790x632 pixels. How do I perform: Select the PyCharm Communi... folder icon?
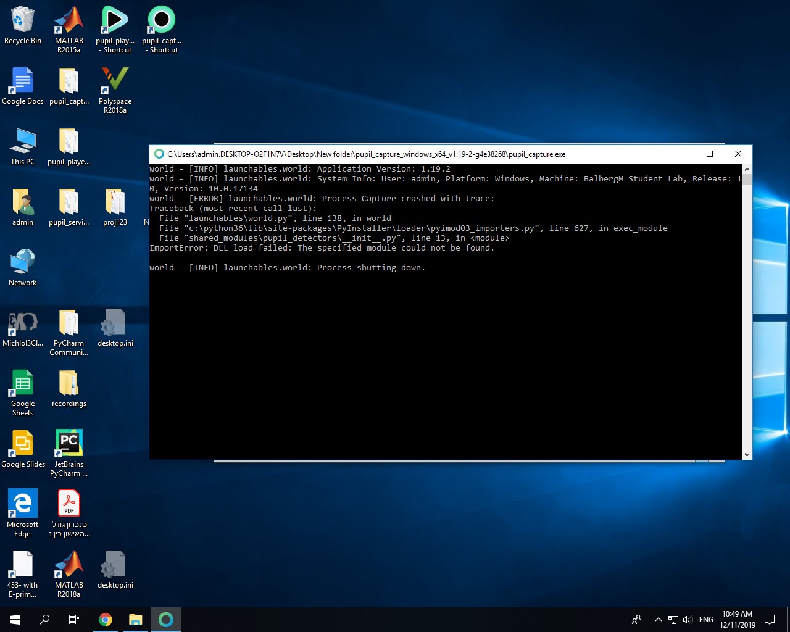(x=69, y=332)
